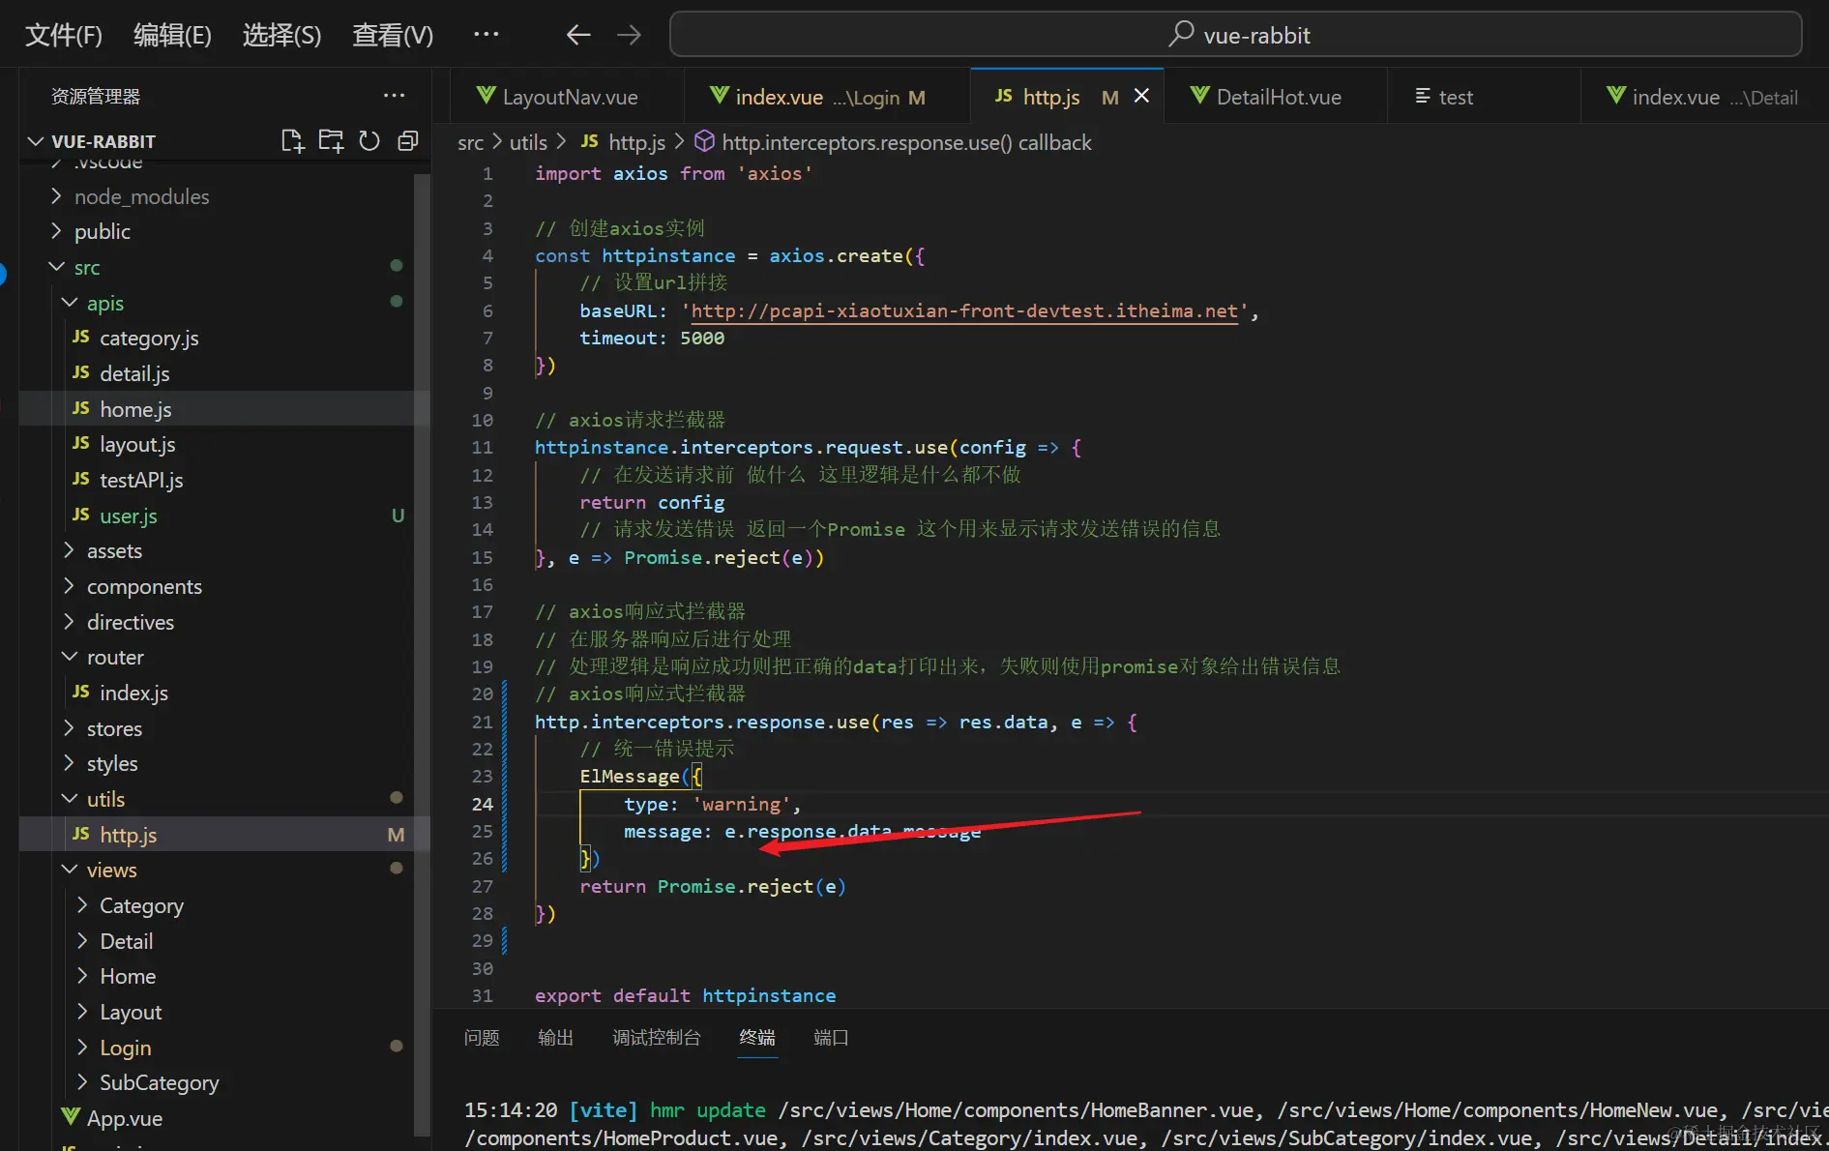Expand the assets folder
Screen dimensions: 1829x1151
tap(114, 550)
